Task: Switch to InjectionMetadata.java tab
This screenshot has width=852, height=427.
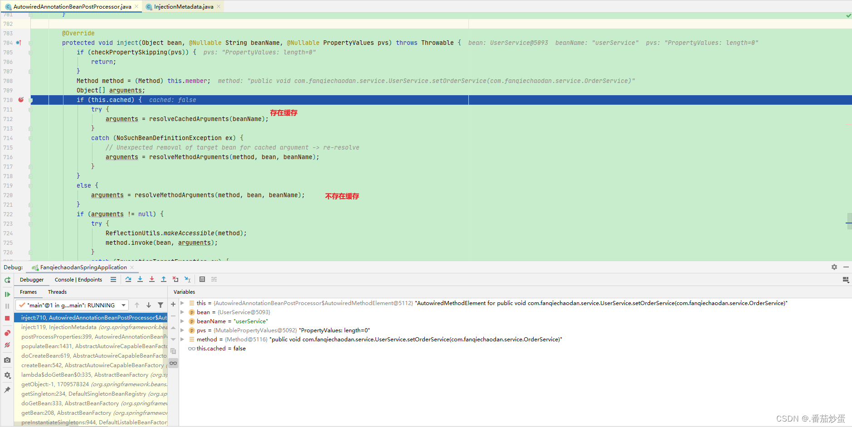Action: click(183, 6)
